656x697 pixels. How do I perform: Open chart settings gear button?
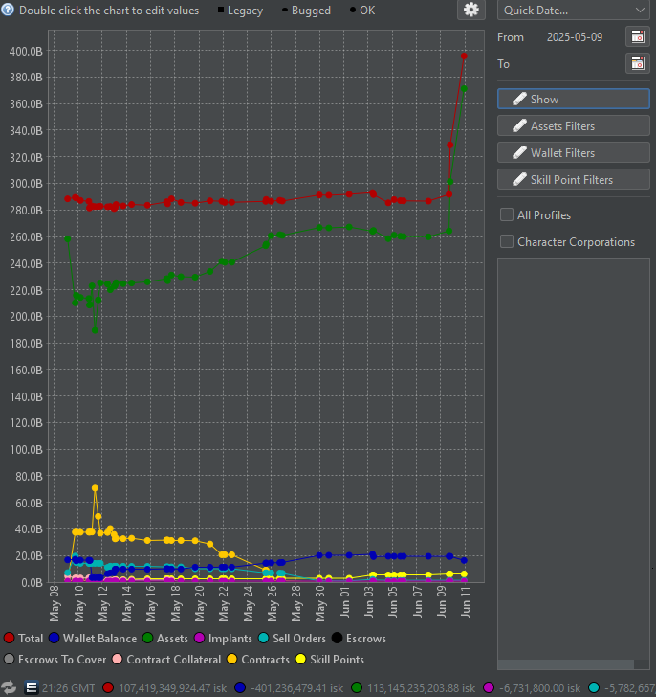[470, 10]
